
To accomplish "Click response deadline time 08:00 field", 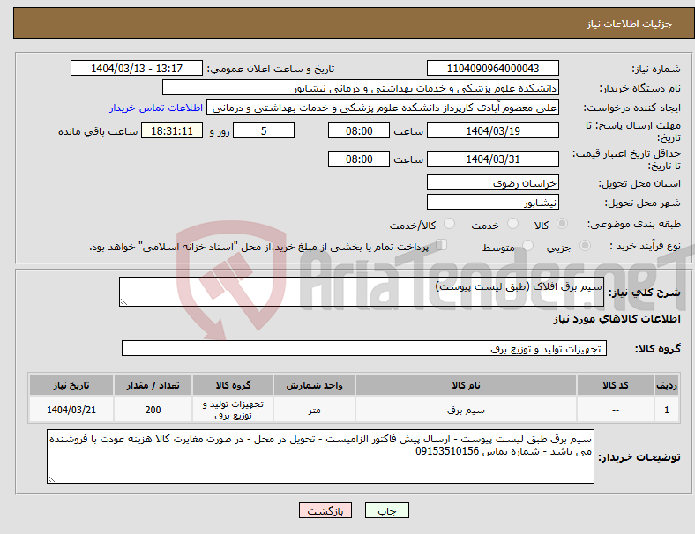I will (359, 130).
